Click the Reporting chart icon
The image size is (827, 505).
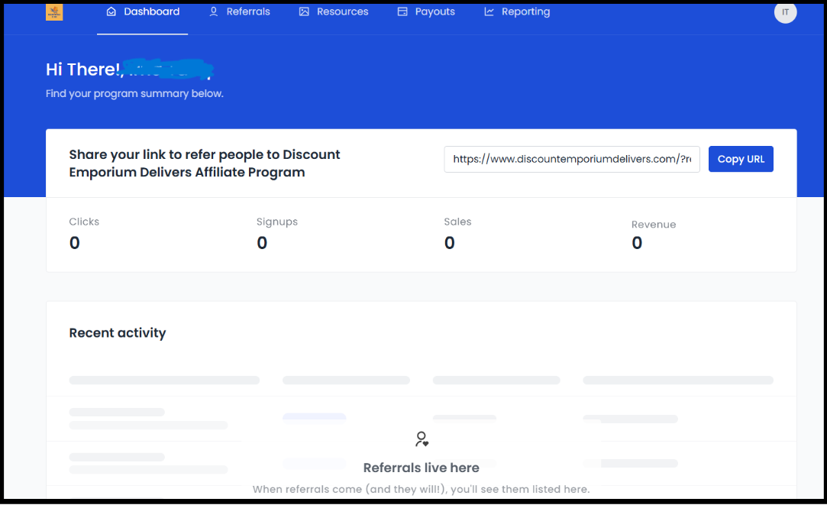(489, 11)
